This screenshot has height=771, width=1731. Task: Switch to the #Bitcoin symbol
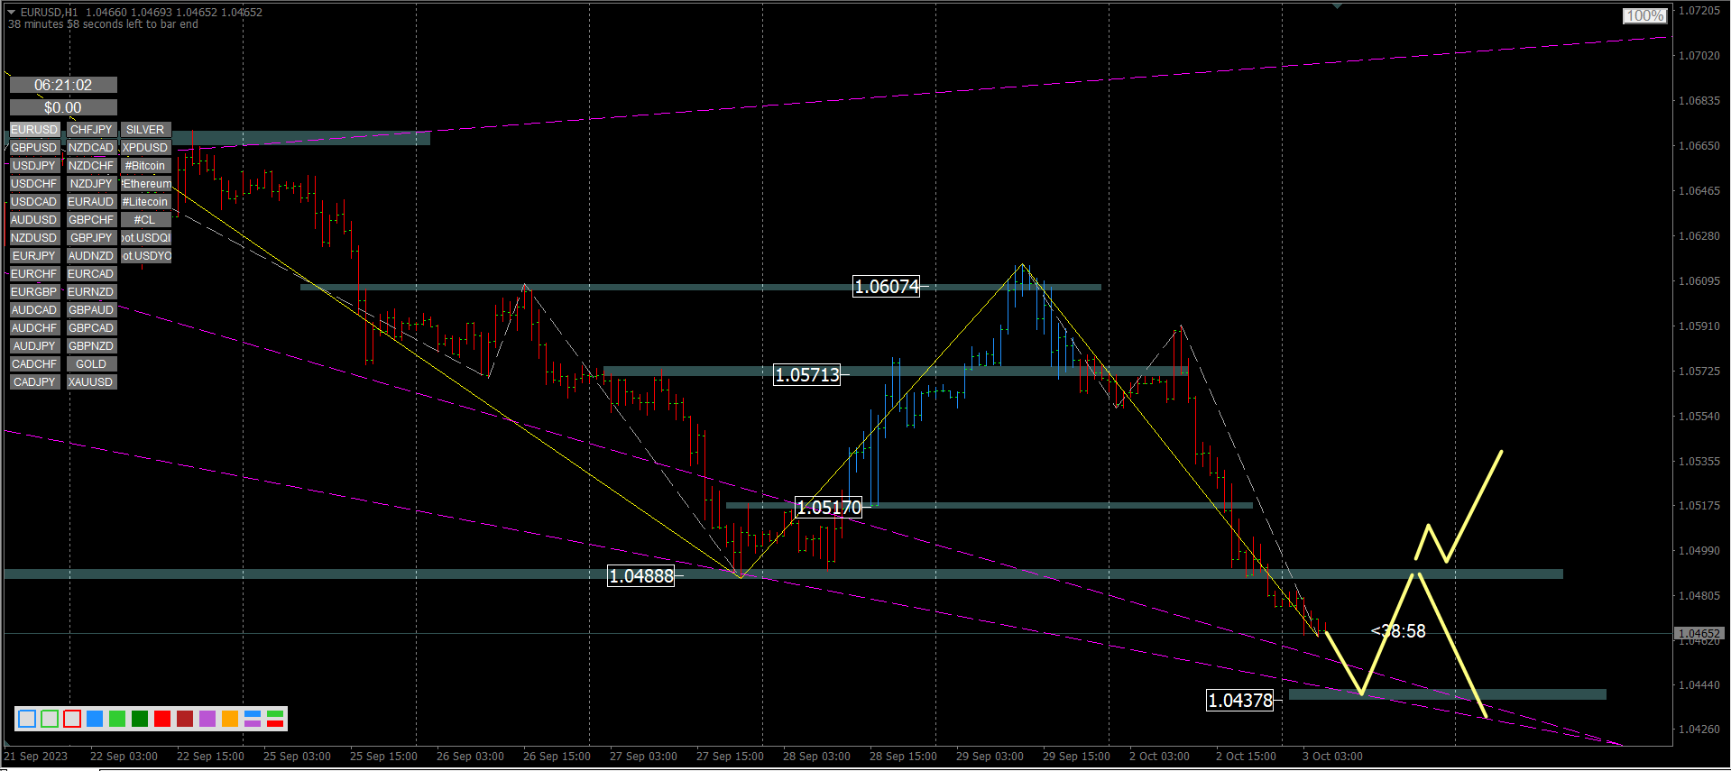[145, 166]
